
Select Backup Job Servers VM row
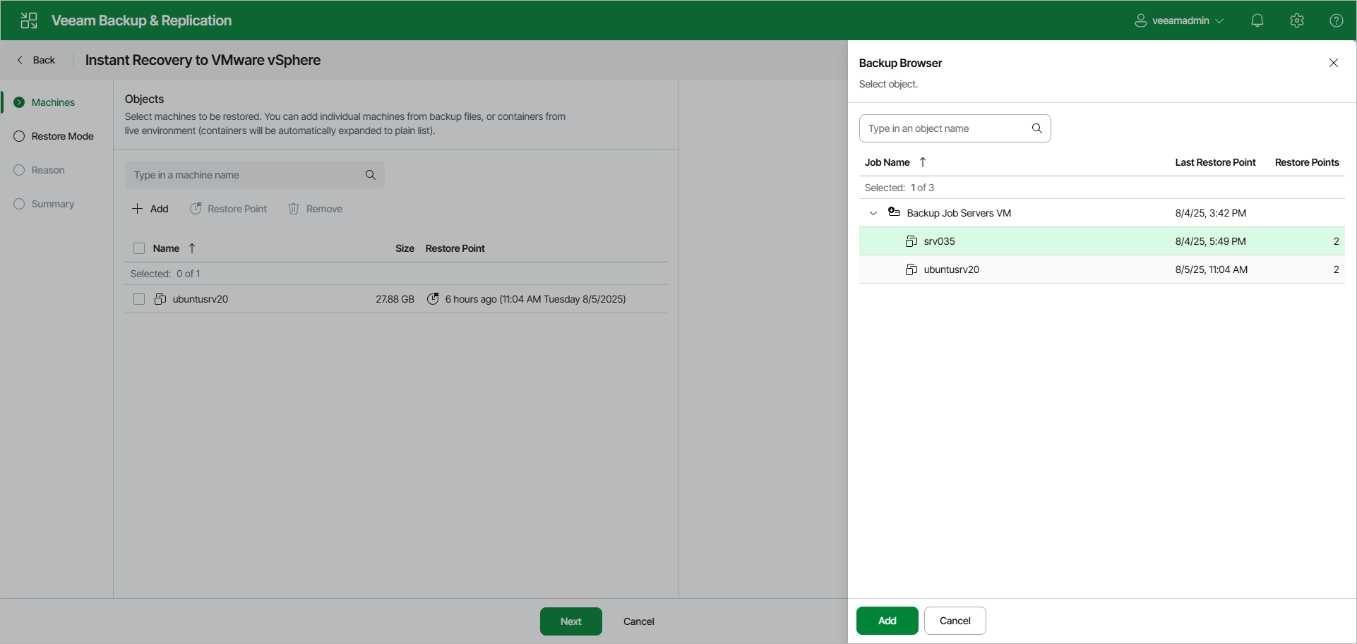pos(1102,213)
